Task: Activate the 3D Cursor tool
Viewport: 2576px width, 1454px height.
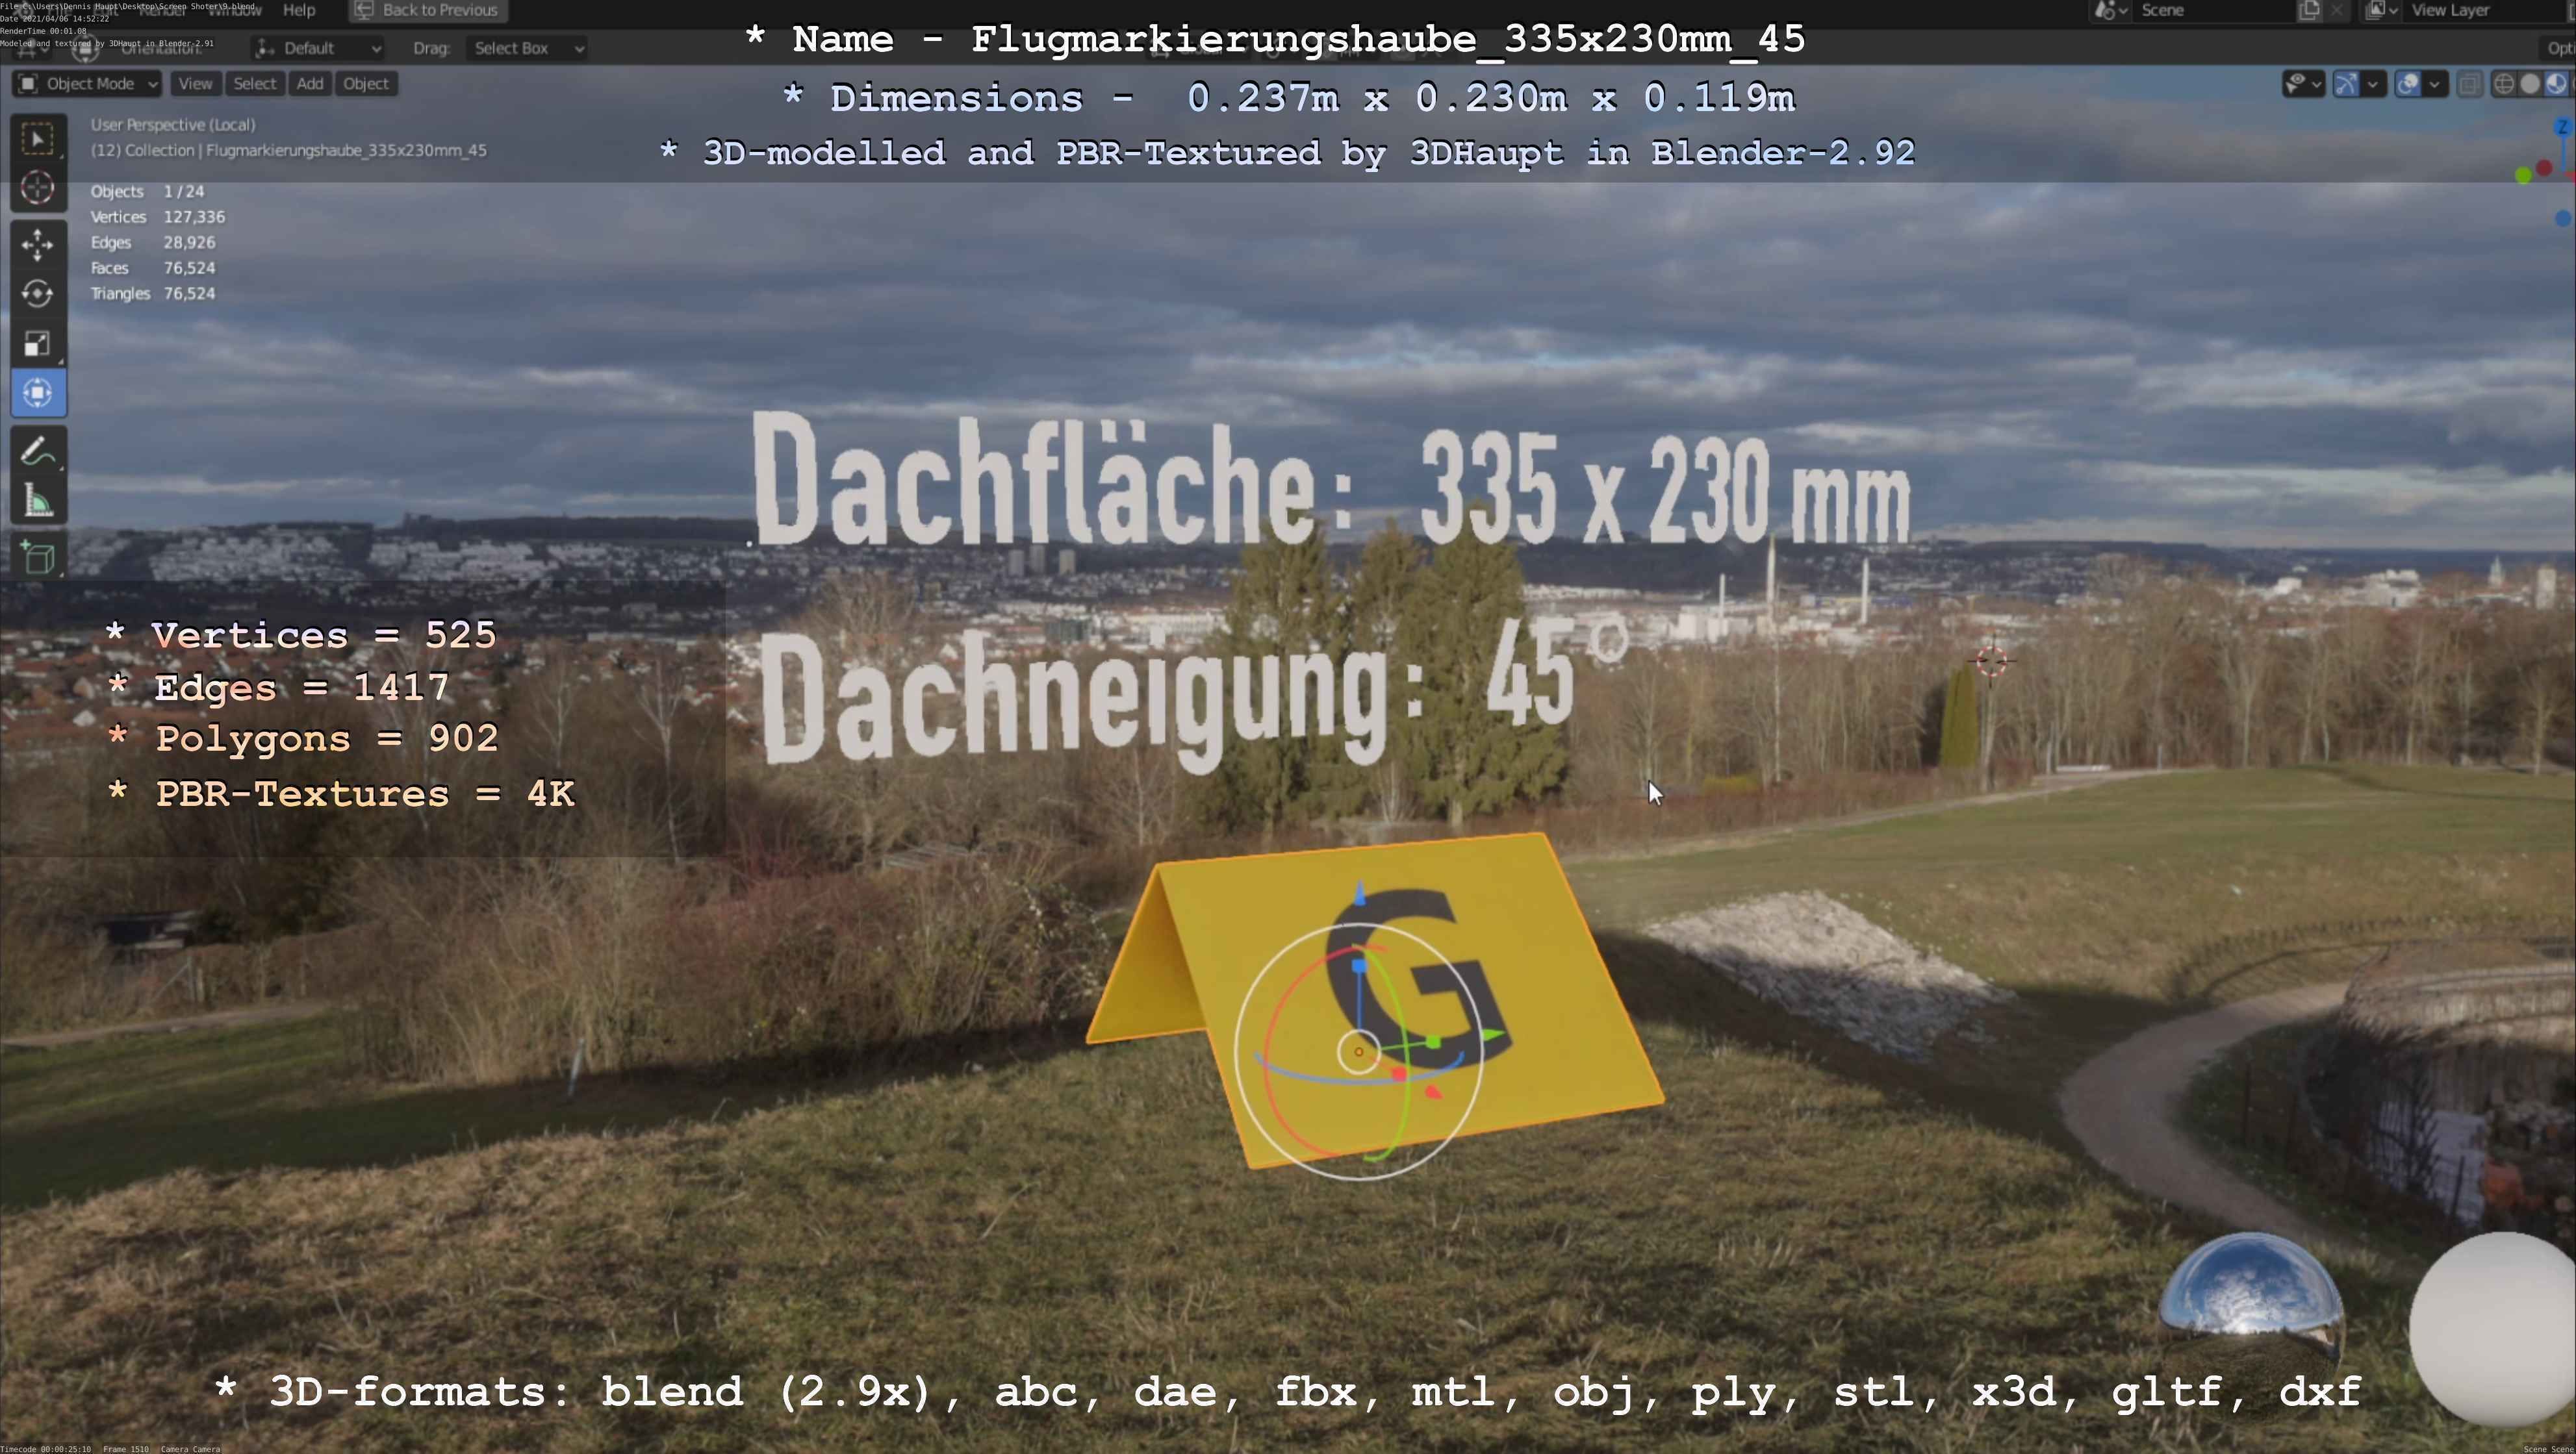Action: pos(38,188)
